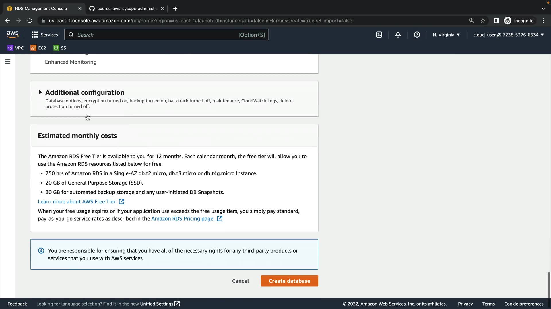Open the cloud_user account dropdown

tap(508, 35)
